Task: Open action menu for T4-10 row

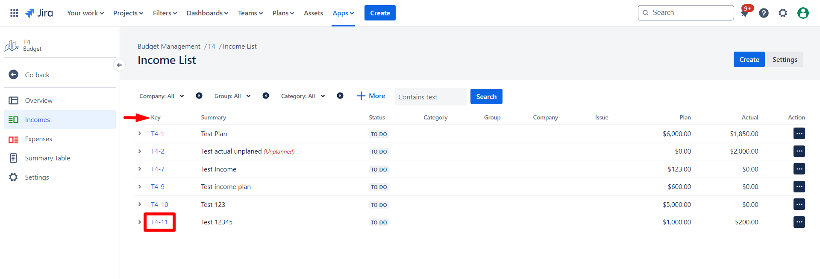Action: (799, 204)
